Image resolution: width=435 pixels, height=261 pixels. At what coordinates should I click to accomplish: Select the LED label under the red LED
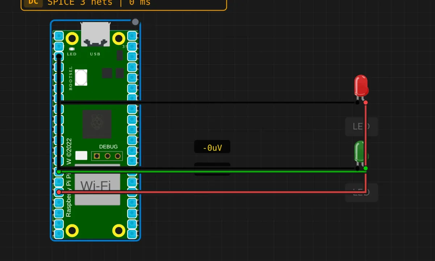coord(361,127)
